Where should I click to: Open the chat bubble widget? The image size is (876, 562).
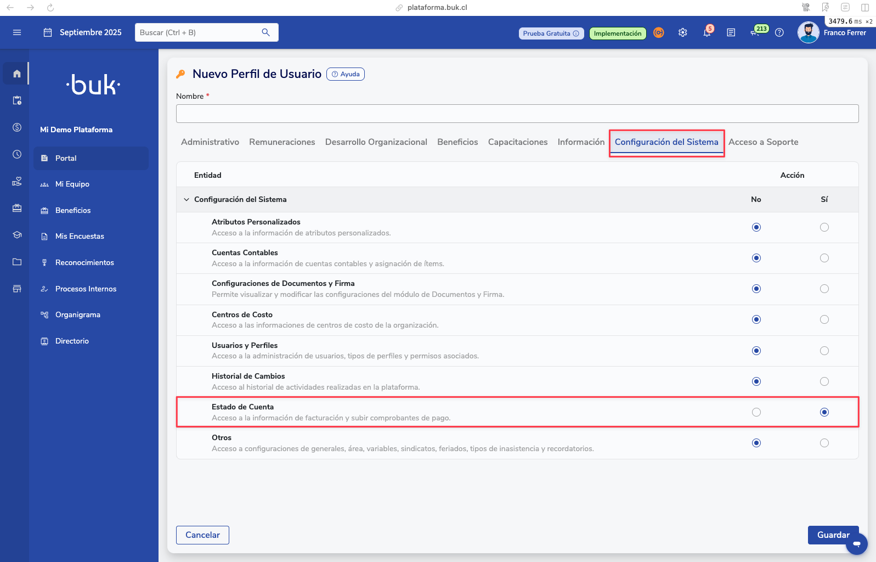pyautogui.click(x=856, y=544)
